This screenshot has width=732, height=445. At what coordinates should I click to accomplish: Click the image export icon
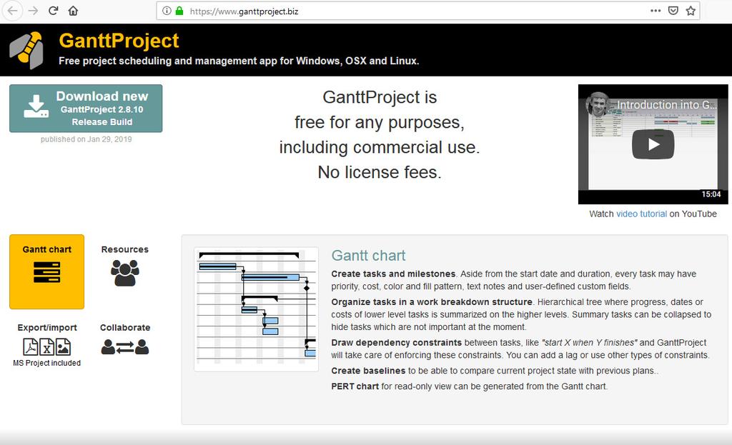(63, 347)
